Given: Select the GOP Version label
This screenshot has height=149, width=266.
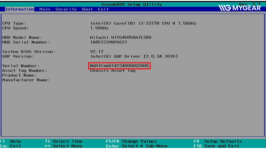Looking at the screenshot, I should pos(18,56).
